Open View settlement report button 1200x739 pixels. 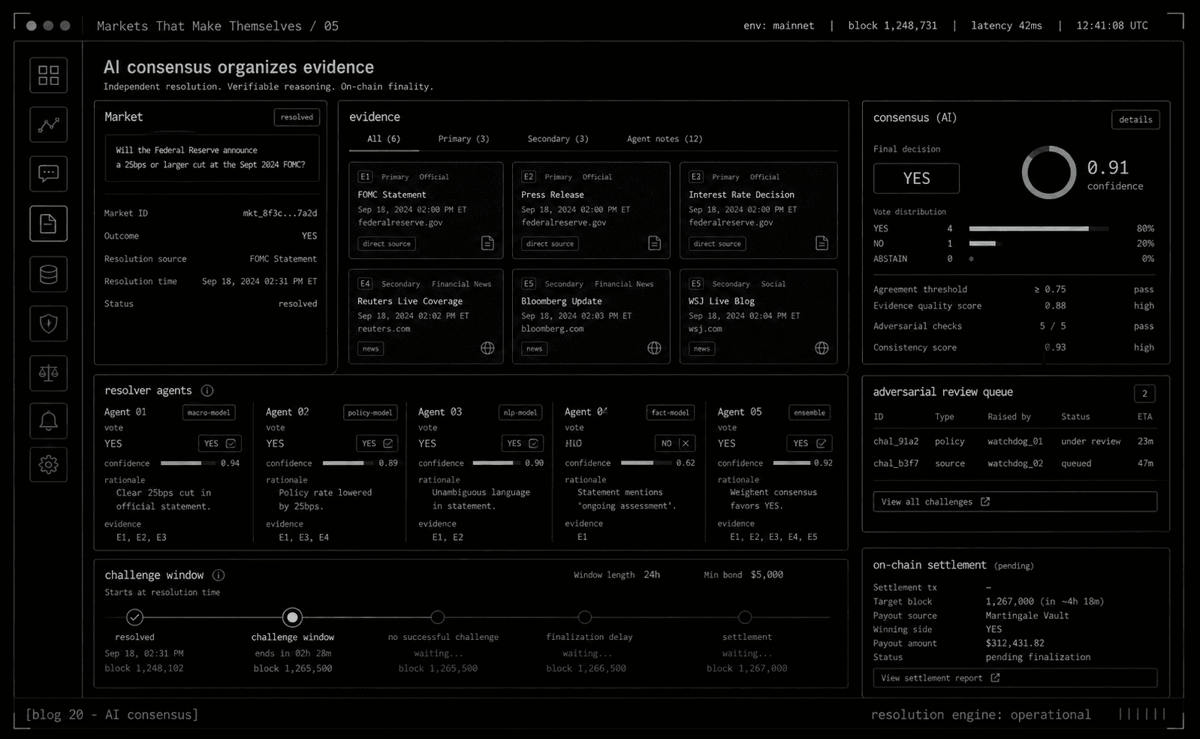coord(1015,678)
